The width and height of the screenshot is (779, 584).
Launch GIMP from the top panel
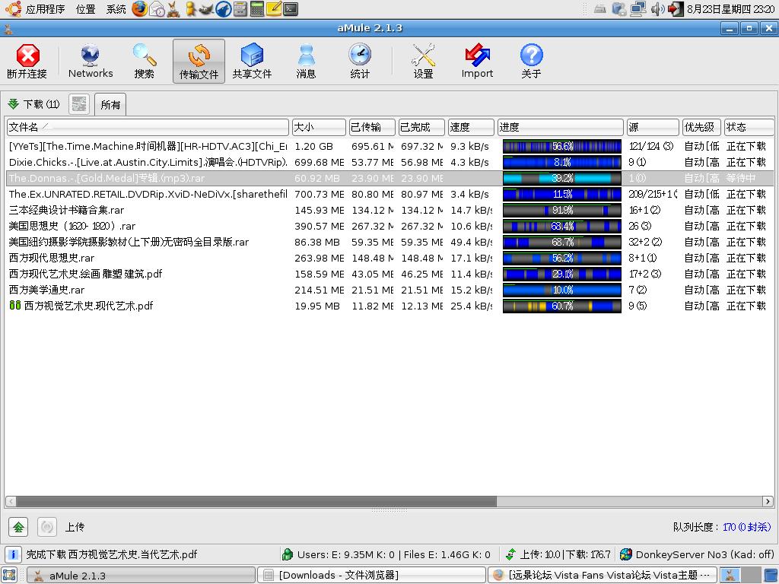coord(206,8)
